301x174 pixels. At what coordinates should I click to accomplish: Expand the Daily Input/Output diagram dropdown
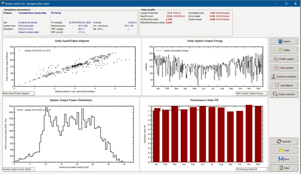[x=19, y=93]
